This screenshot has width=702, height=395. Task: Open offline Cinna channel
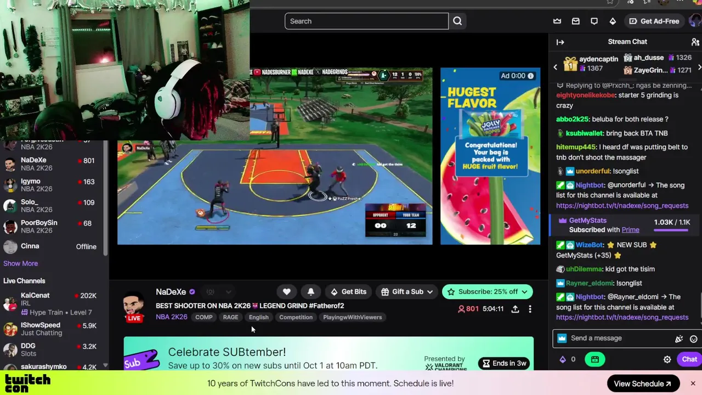52,247
